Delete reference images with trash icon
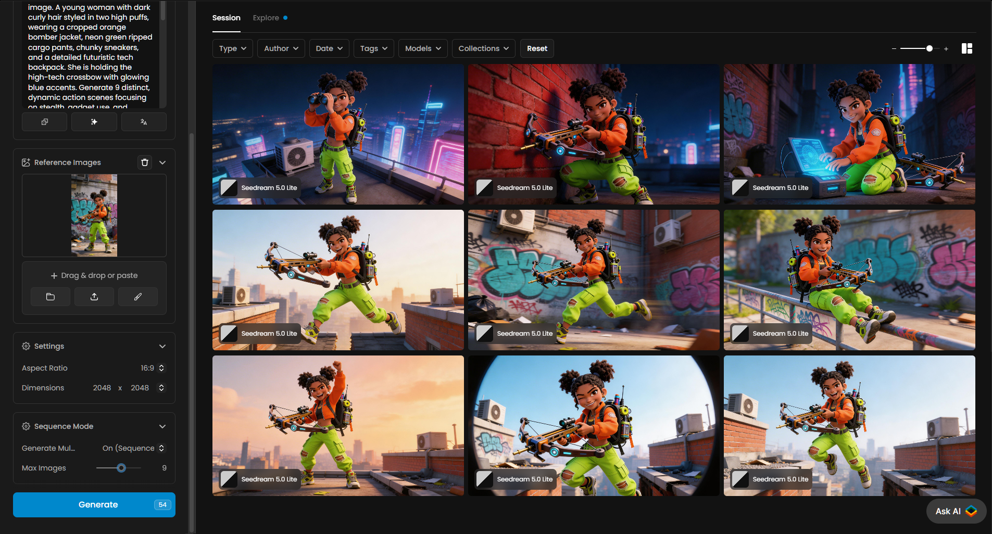This screenshot has width=992, height=534. (145, 162)
